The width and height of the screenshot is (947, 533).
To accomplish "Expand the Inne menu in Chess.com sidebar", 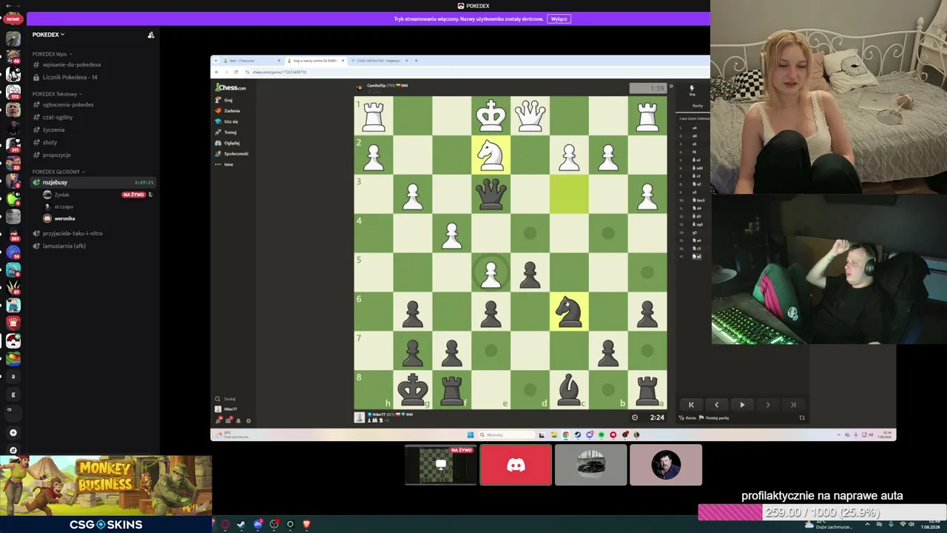I will tap(224, 164).
